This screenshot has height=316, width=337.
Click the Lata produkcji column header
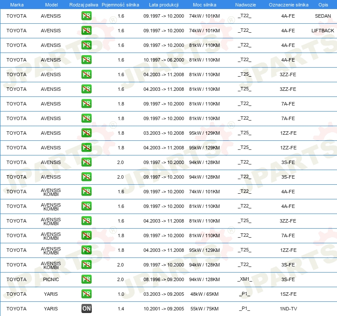coord(163,5)
